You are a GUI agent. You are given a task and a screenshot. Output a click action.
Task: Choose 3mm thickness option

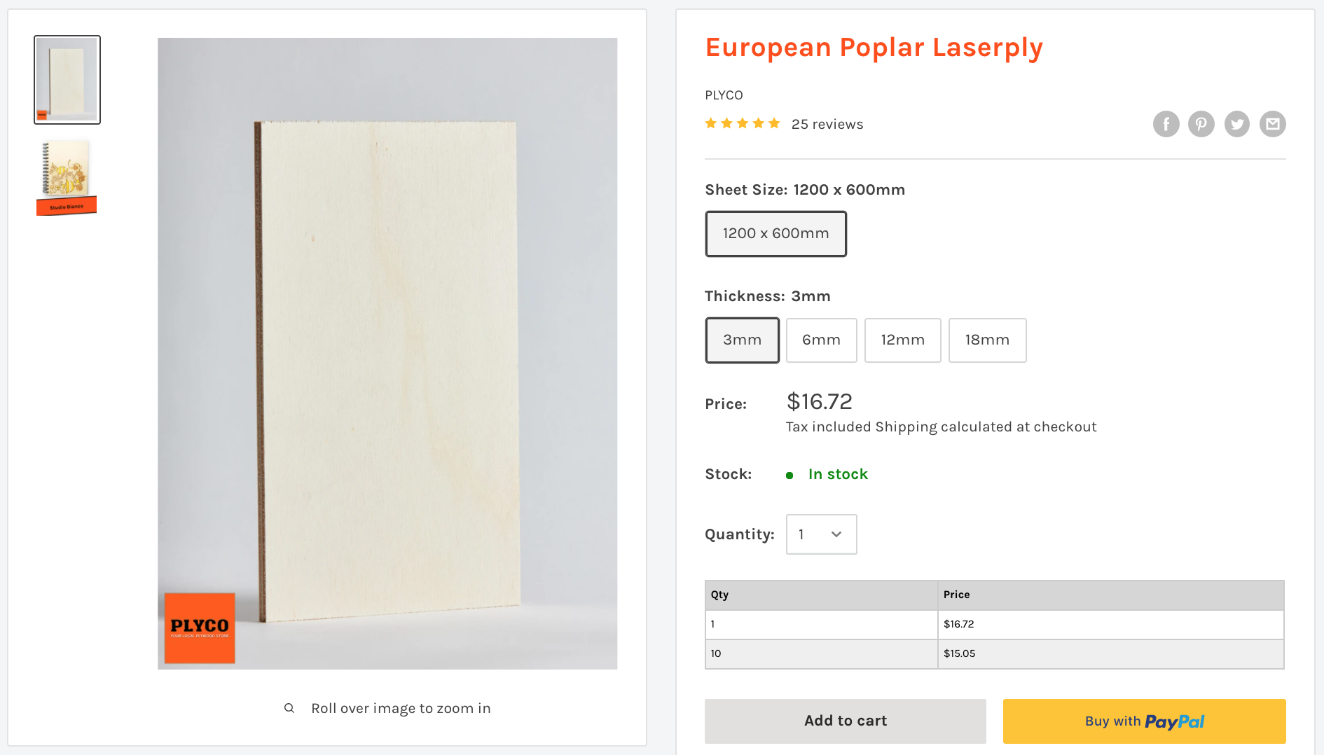point(742,340)
